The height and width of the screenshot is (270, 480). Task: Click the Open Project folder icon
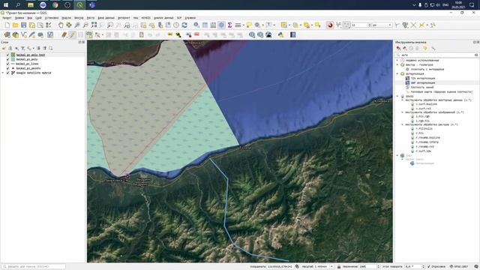[x=15, y=25]
